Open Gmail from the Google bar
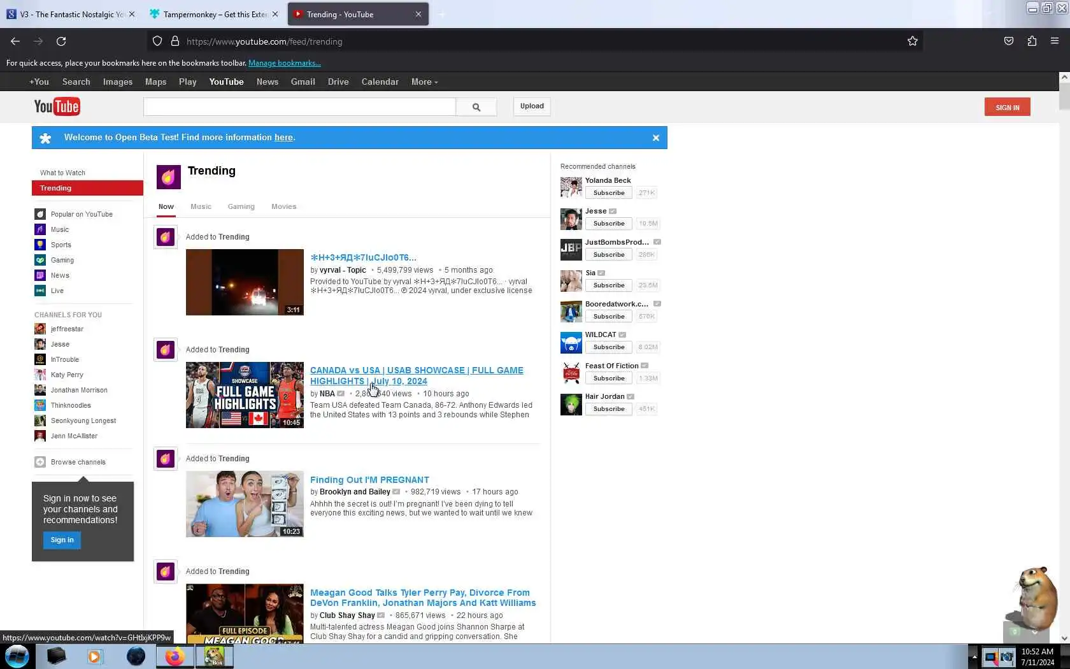Image resolution: width=1070 pixels, height=669 pixels. pyautogui.click(x=303, y=82)
